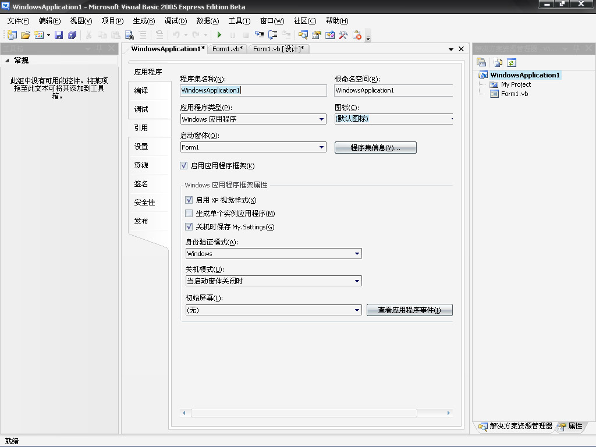Click the Refresh icon in Solution Explorer
Screen dimensions: 596x447
point(512,62)
